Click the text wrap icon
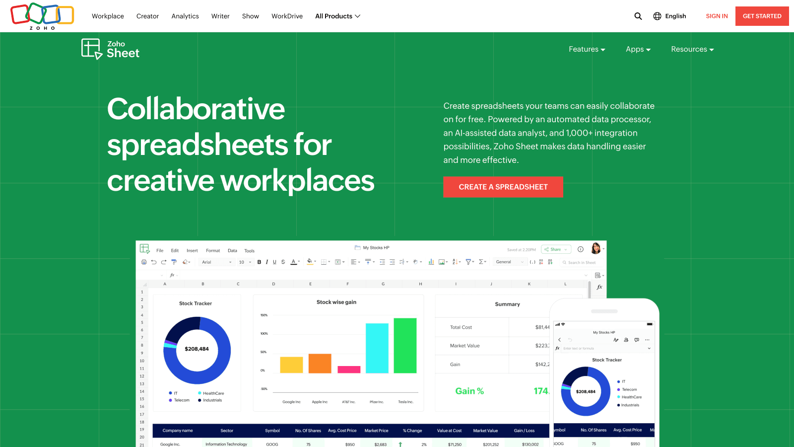794x447 pixels. pyautogui.click(x=402, y=262)
